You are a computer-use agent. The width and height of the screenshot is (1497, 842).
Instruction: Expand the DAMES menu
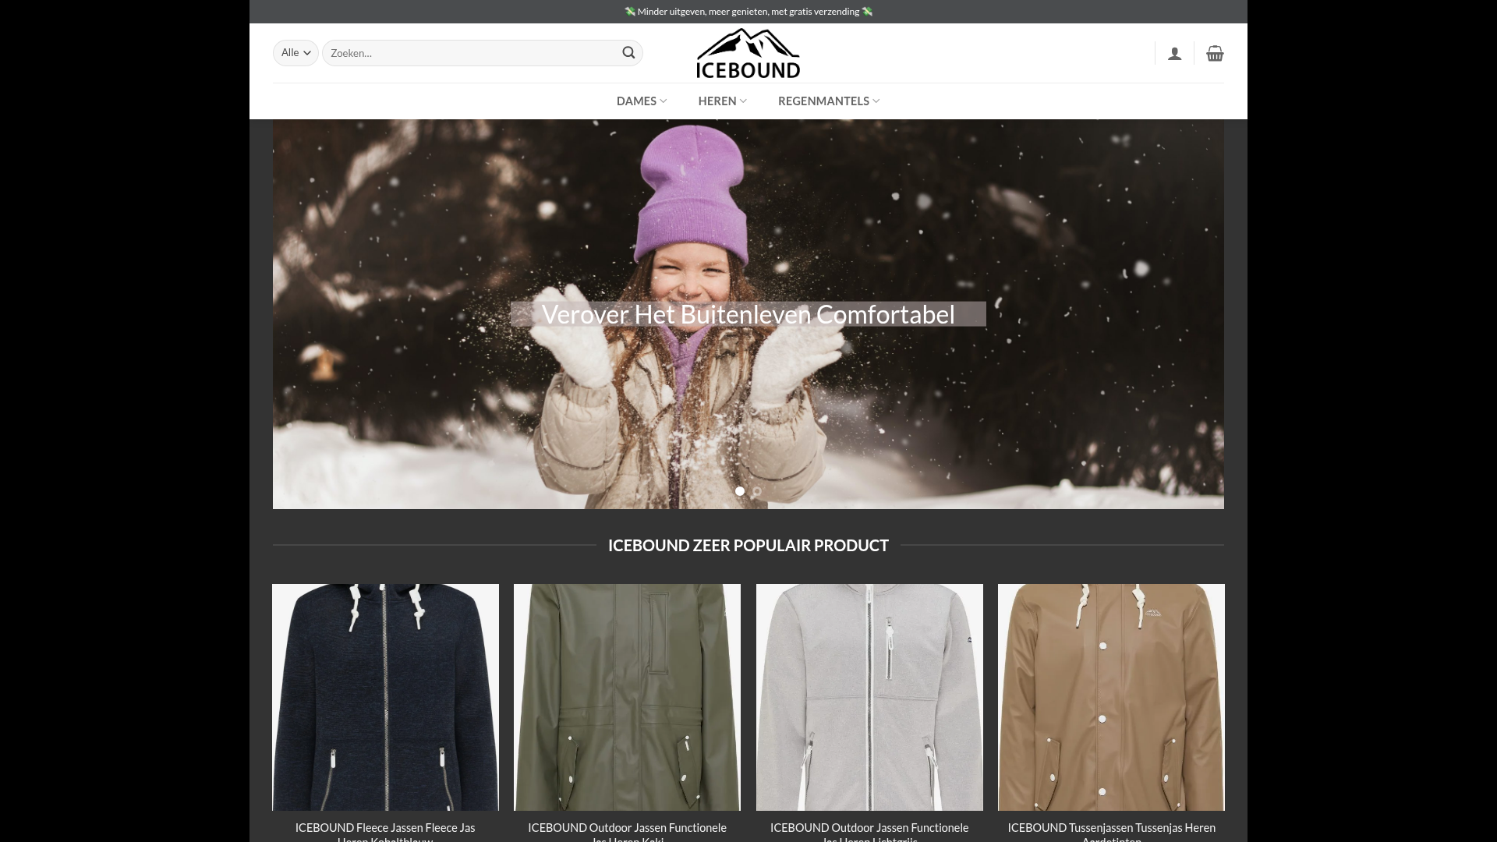point(642,101)
